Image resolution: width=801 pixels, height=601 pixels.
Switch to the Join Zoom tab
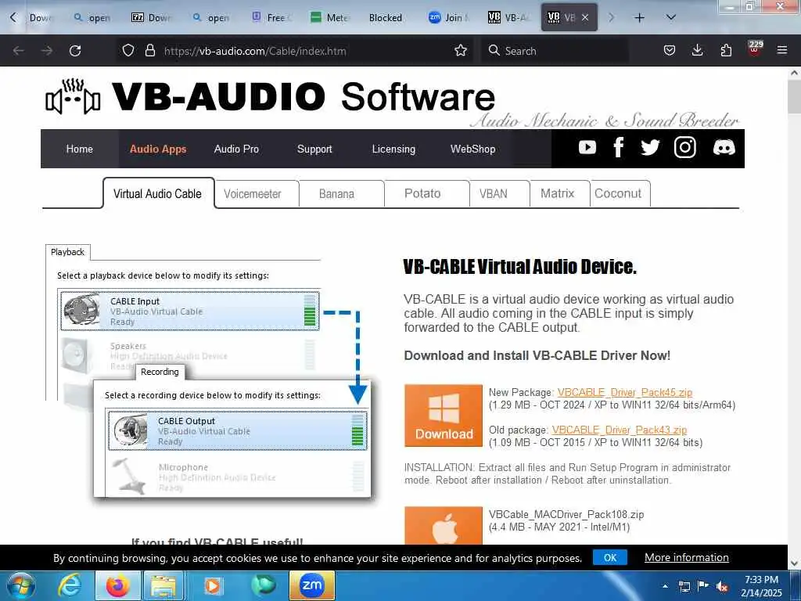coord(449,18)
